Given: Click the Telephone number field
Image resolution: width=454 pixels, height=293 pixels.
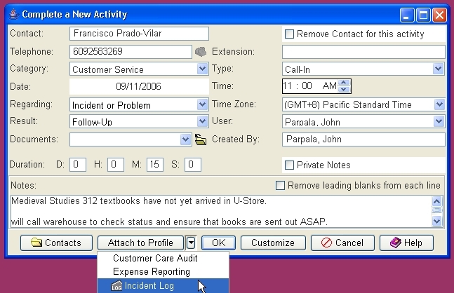Looking at the screenshot, I should (131, 52).
